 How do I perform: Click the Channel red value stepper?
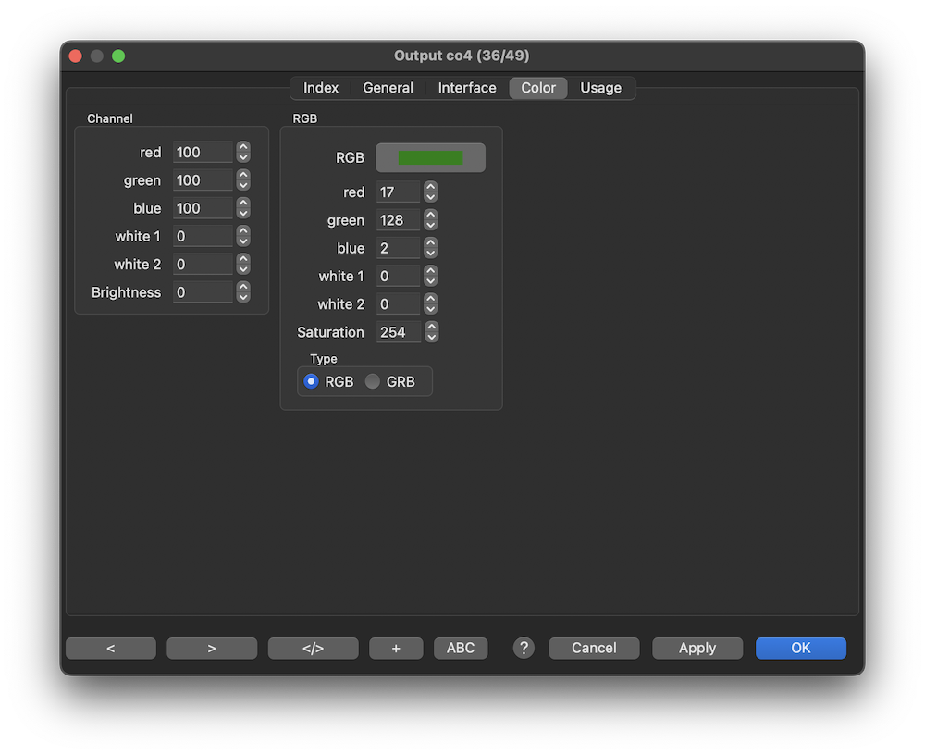(243, 153)
